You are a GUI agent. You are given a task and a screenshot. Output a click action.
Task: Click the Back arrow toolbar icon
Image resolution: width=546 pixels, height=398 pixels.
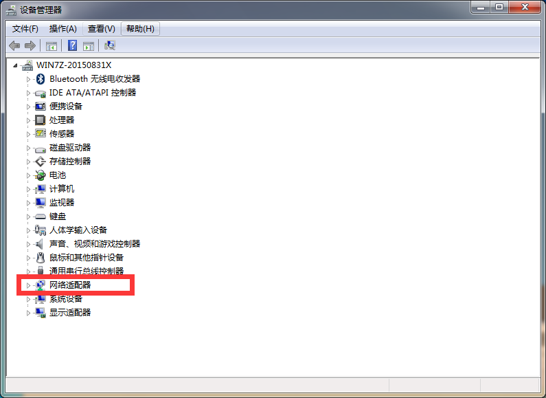[x=14, y=45]
